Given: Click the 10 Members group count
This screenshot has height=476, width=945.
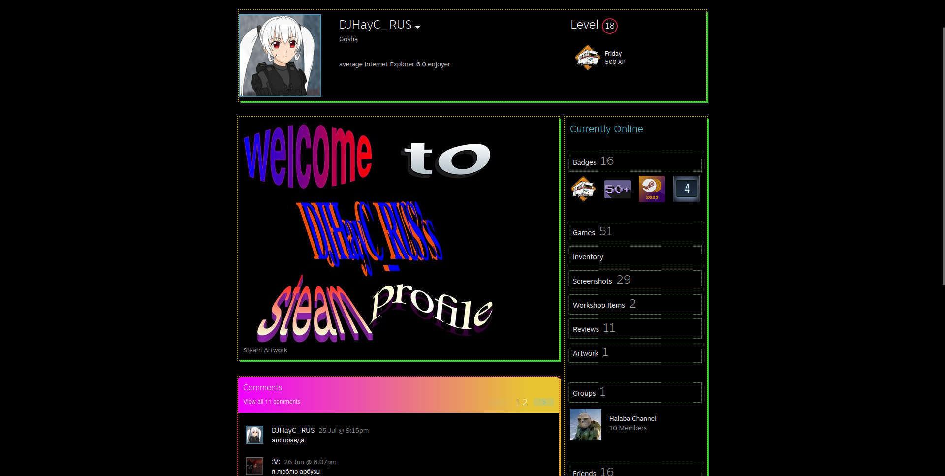Looking at the screenshot, I should tap(628, 428).
